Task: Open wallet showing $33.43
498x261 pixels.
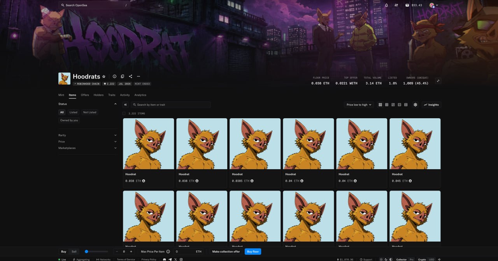Action: 414,5
